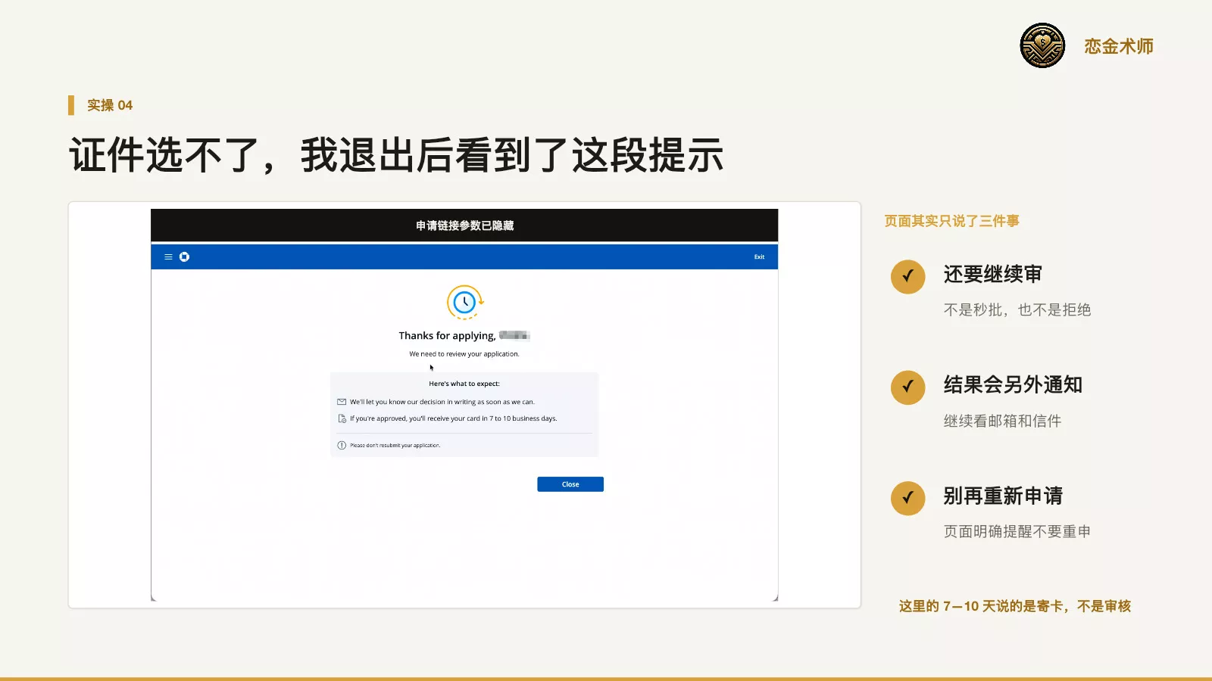Click the document icon beside card delivery line
Screen dimensions: 1212x681
pyautogui.click(x=342, y=418)
